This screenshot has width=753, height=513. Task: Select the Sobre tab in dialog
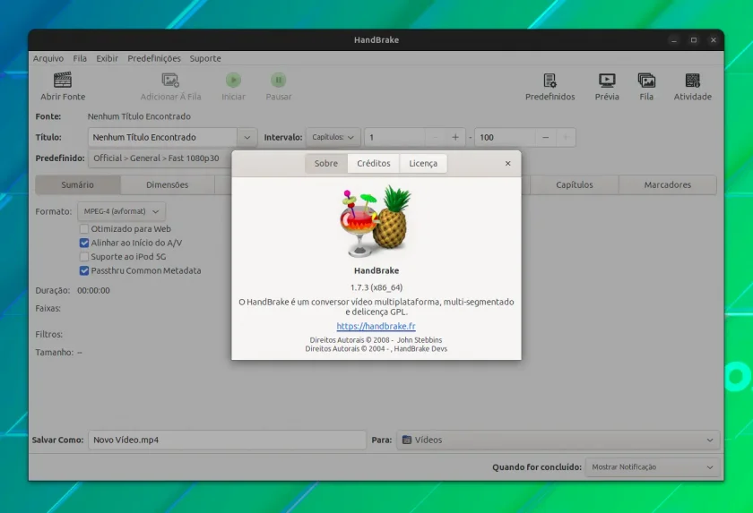tap(326, 164)
